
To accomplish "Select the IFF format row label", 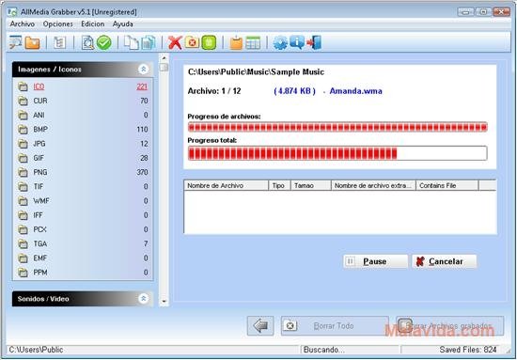I will [38, 215].
